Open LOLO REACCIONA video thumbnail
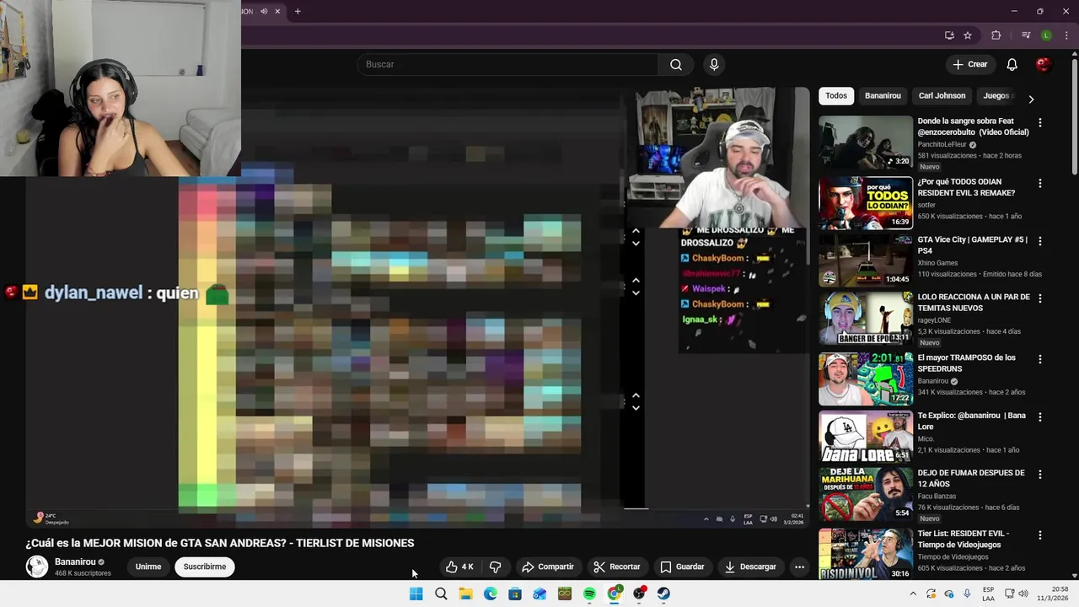 [x=866, y=318]
